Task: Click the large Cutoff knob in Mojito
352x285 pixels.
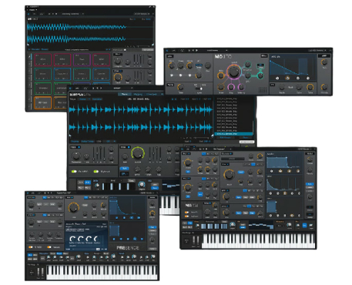Action: click(x=233, y=72)
